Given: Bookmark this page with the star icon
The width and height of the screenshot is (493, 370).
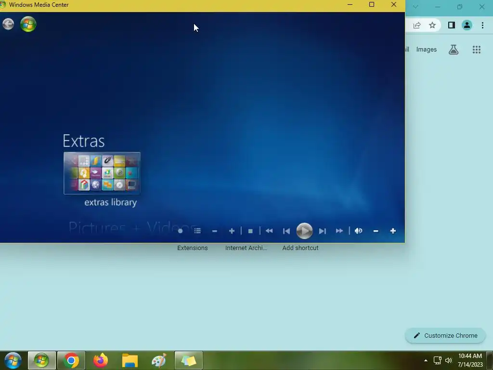Looking at the screenshot, I should [x=432, y=25].
